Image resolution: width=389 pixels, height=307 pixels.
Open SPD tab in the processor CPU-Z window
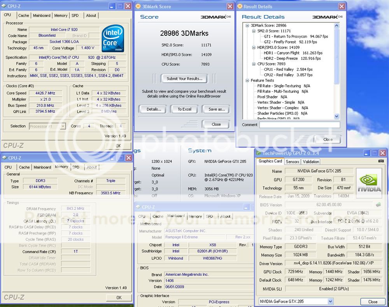click(75, 16)
